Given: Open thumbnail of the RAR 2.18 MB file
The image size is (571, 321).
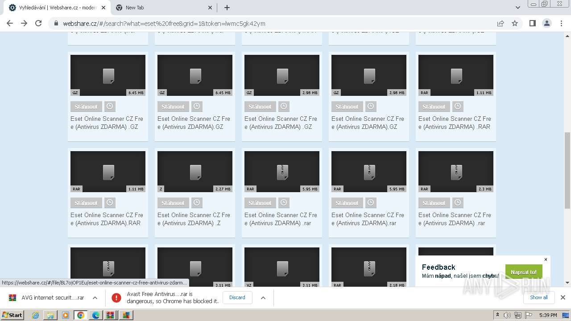Looking at the screenshot, I should tap(369, 267).
